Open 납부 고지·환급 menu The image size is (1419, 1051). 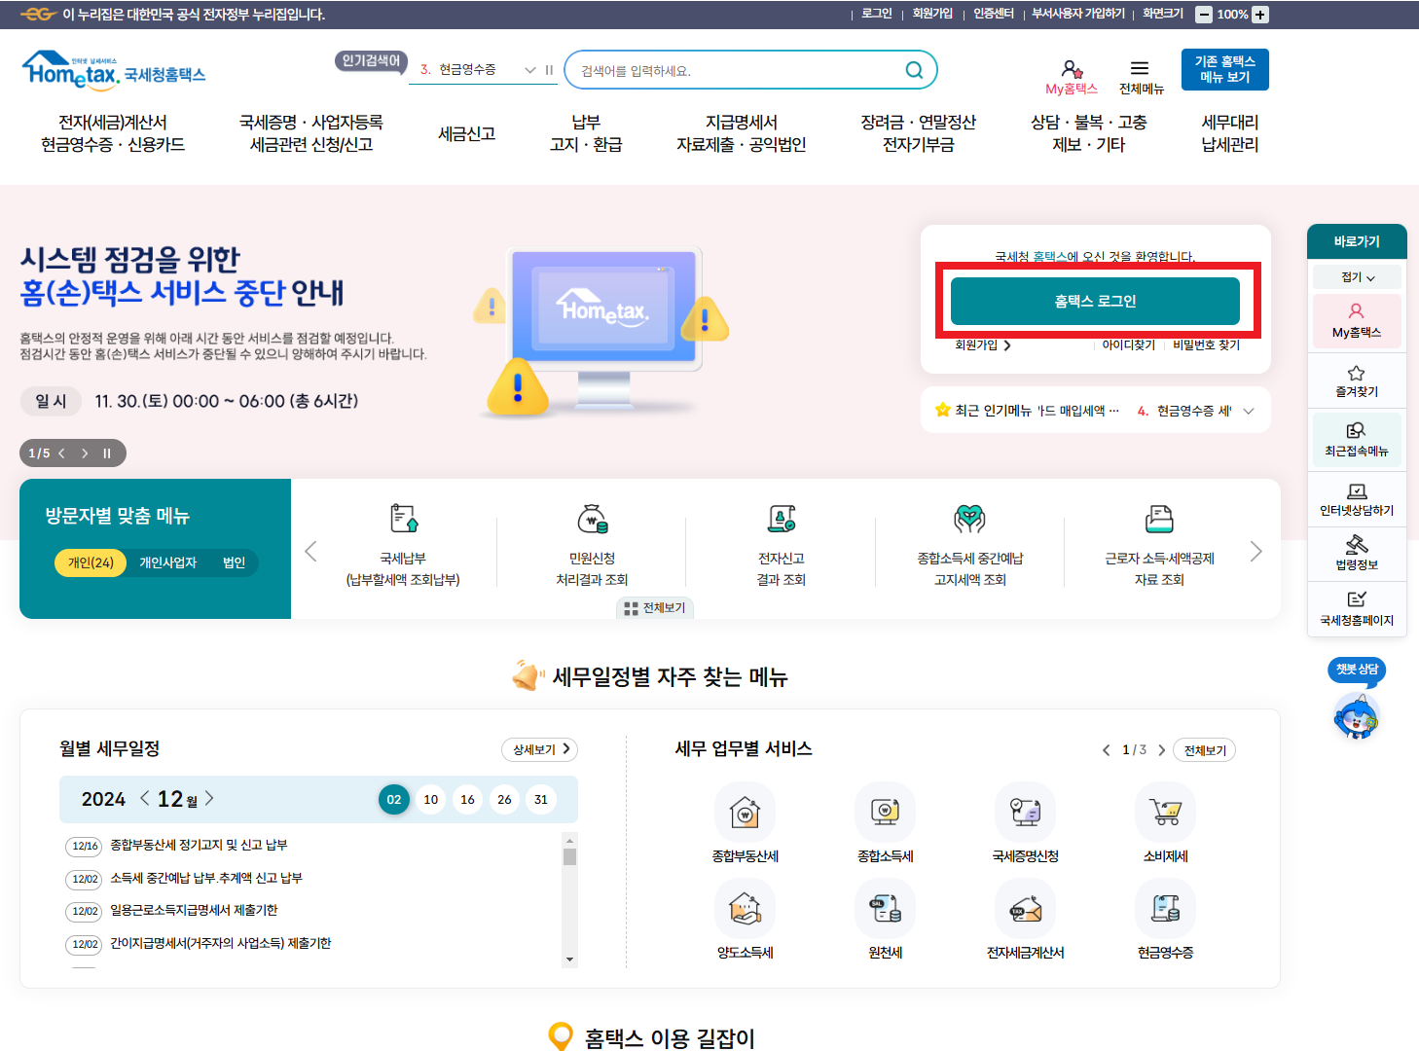[x=586, y=133]
